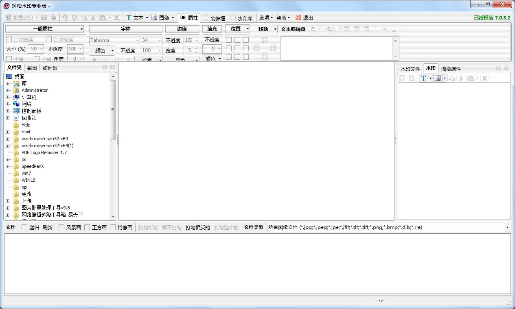Click paste icon in watermark panel
The height and width of the screenshot is (309, 515).
tap(471, 78)
